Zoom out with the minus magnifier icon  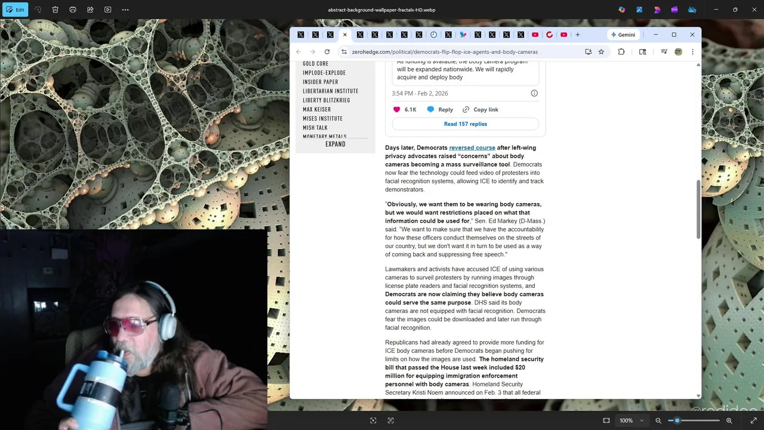coord(658,420)
